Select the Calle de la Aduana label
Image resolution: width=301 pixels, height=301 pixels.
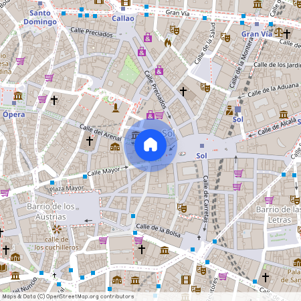(x=273, y=90)
